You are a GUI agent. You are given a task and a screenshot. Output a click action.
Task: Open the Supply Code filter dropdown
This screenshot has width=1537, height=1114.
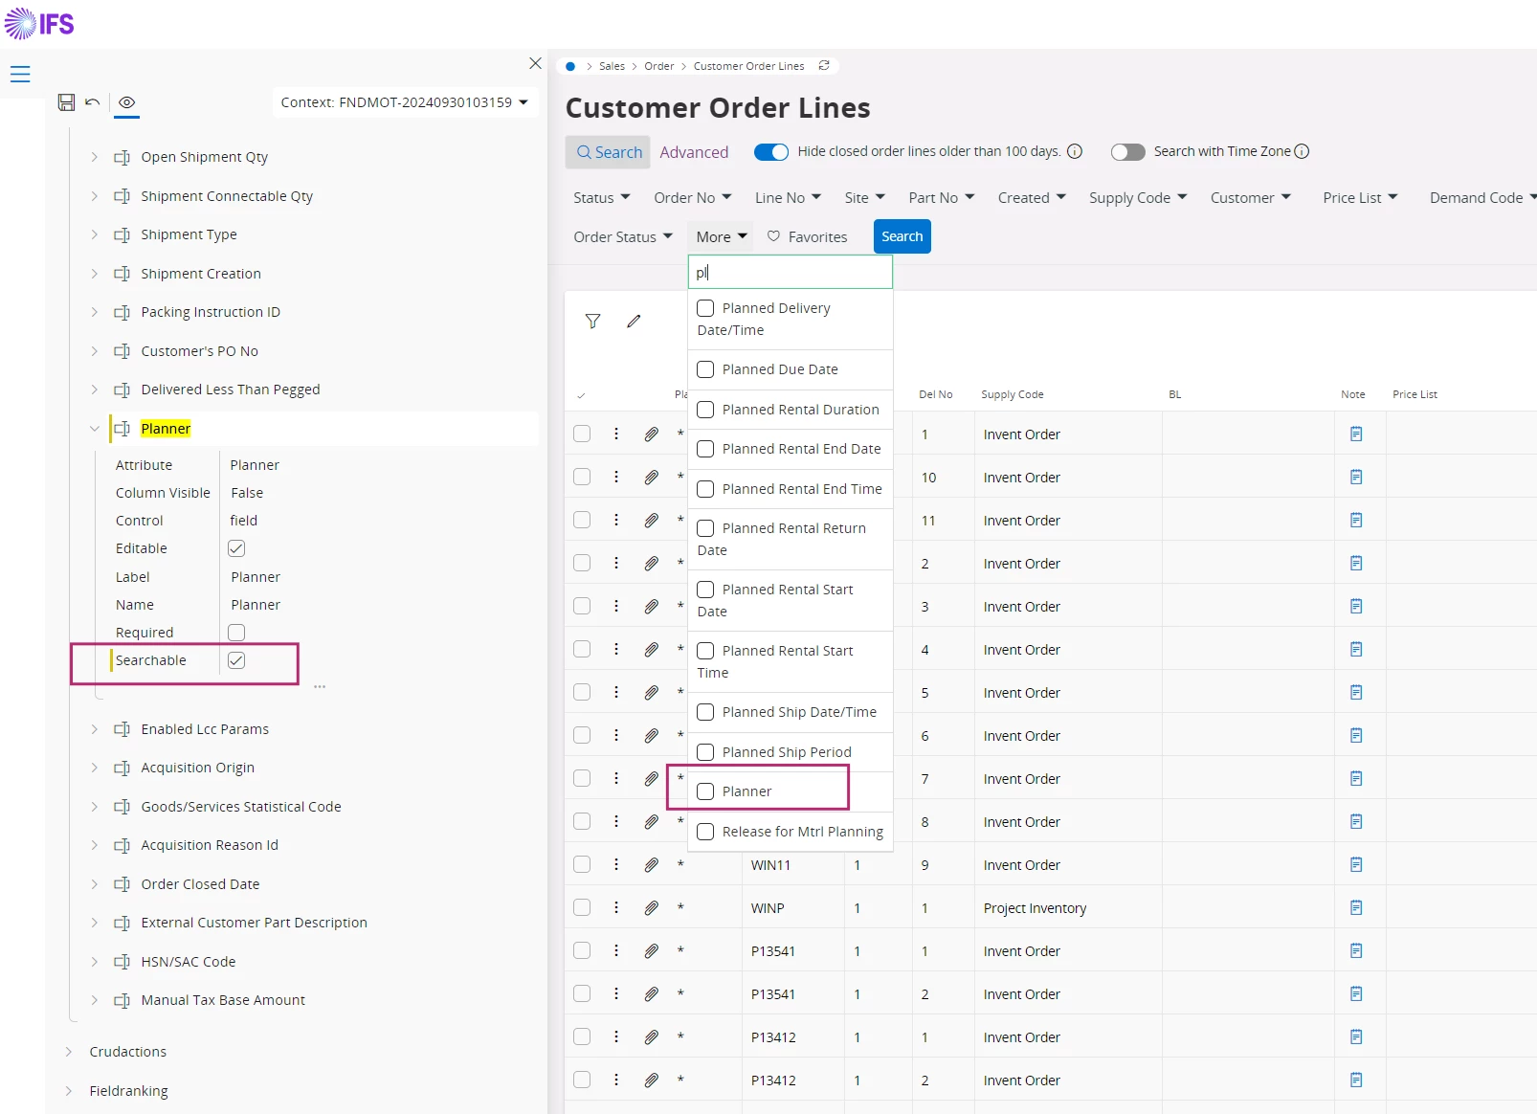(x=1138, y=198)
